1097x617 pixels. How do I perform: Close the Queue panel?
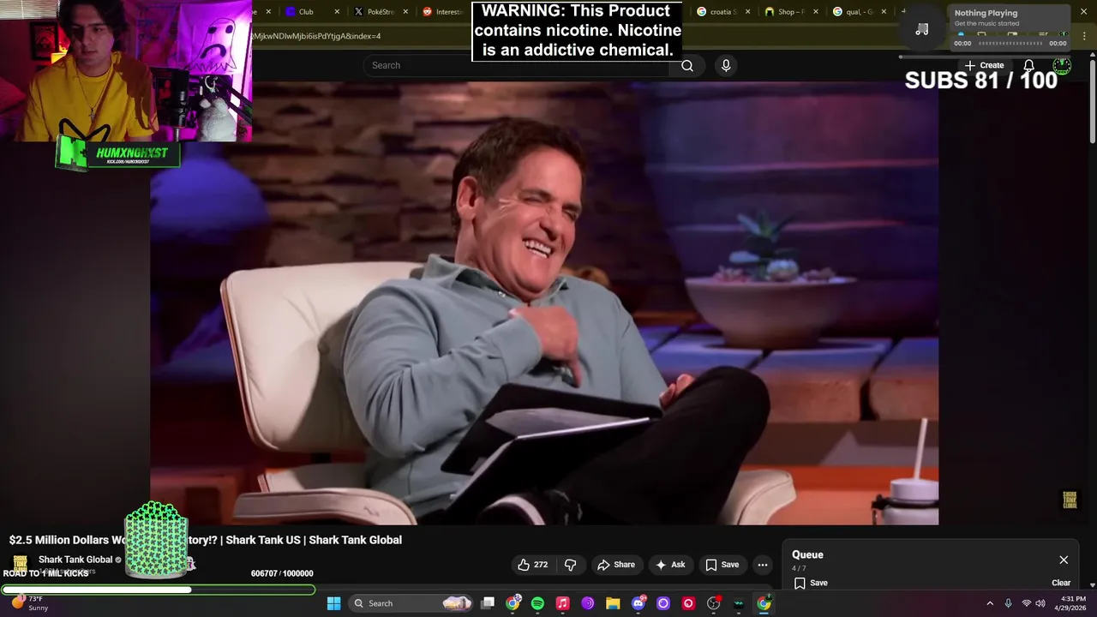coord(1064,560)
